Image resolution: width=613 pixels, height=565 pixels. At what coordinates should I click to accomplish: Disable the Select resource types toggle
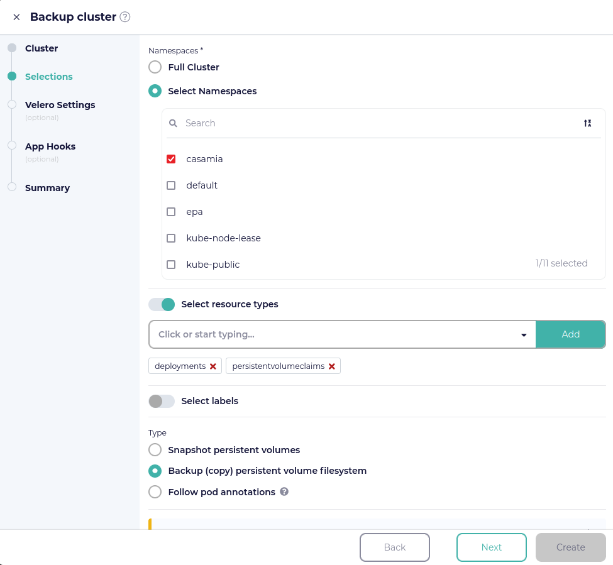point(162,304)
